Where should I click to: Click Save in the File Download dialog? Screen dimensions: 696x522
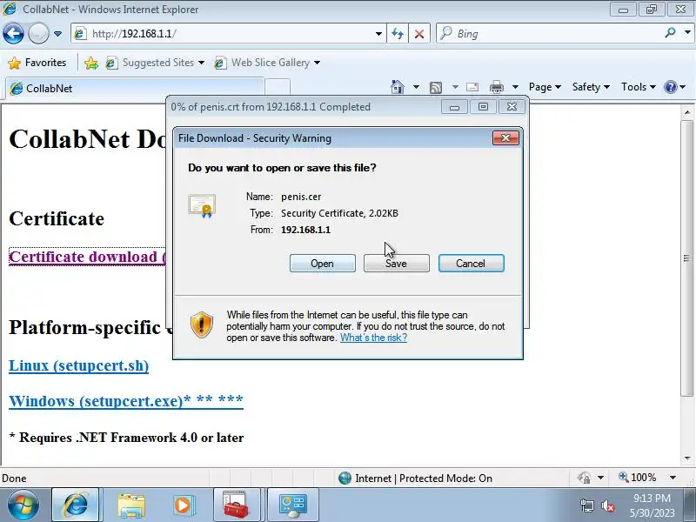pos(396,264)
